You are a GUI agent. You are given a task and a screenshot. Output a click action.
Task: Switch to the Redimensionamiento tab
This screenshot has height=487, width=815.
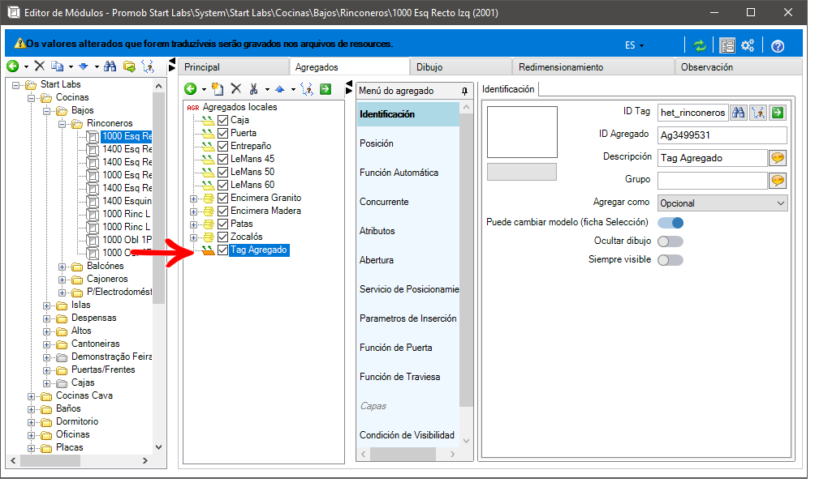click(593, 67)
